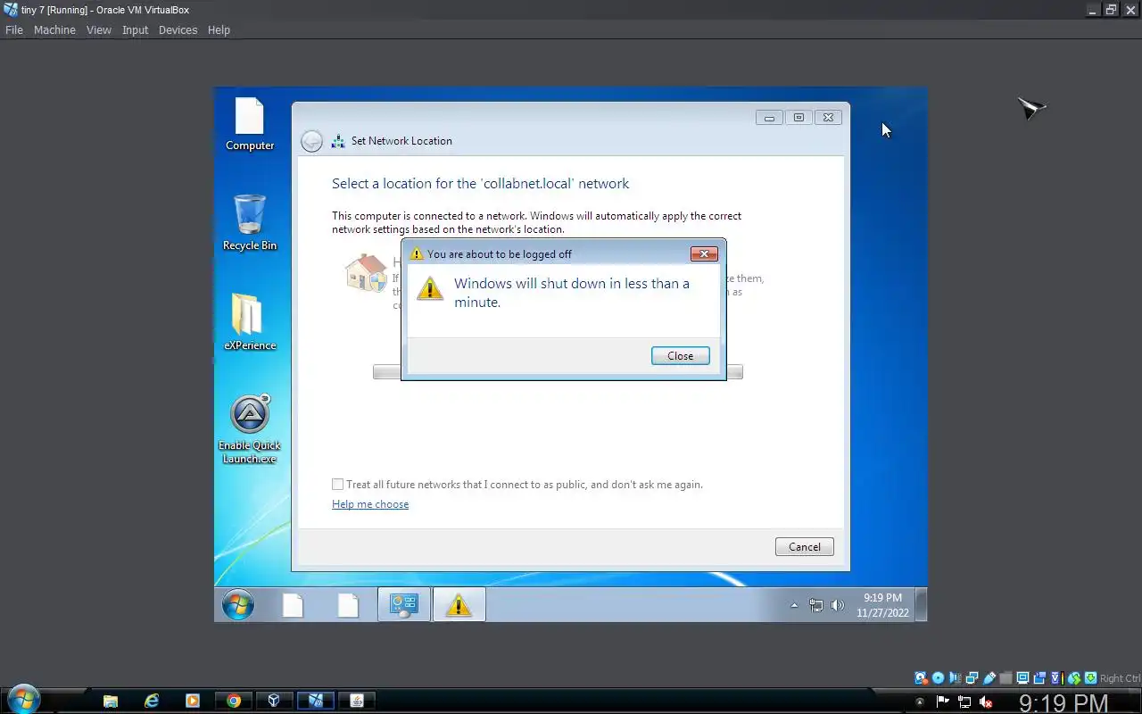Screen dimensions: 1142x714
Task: Click the VirtualBox network adapter indicator
Action: 972,678
